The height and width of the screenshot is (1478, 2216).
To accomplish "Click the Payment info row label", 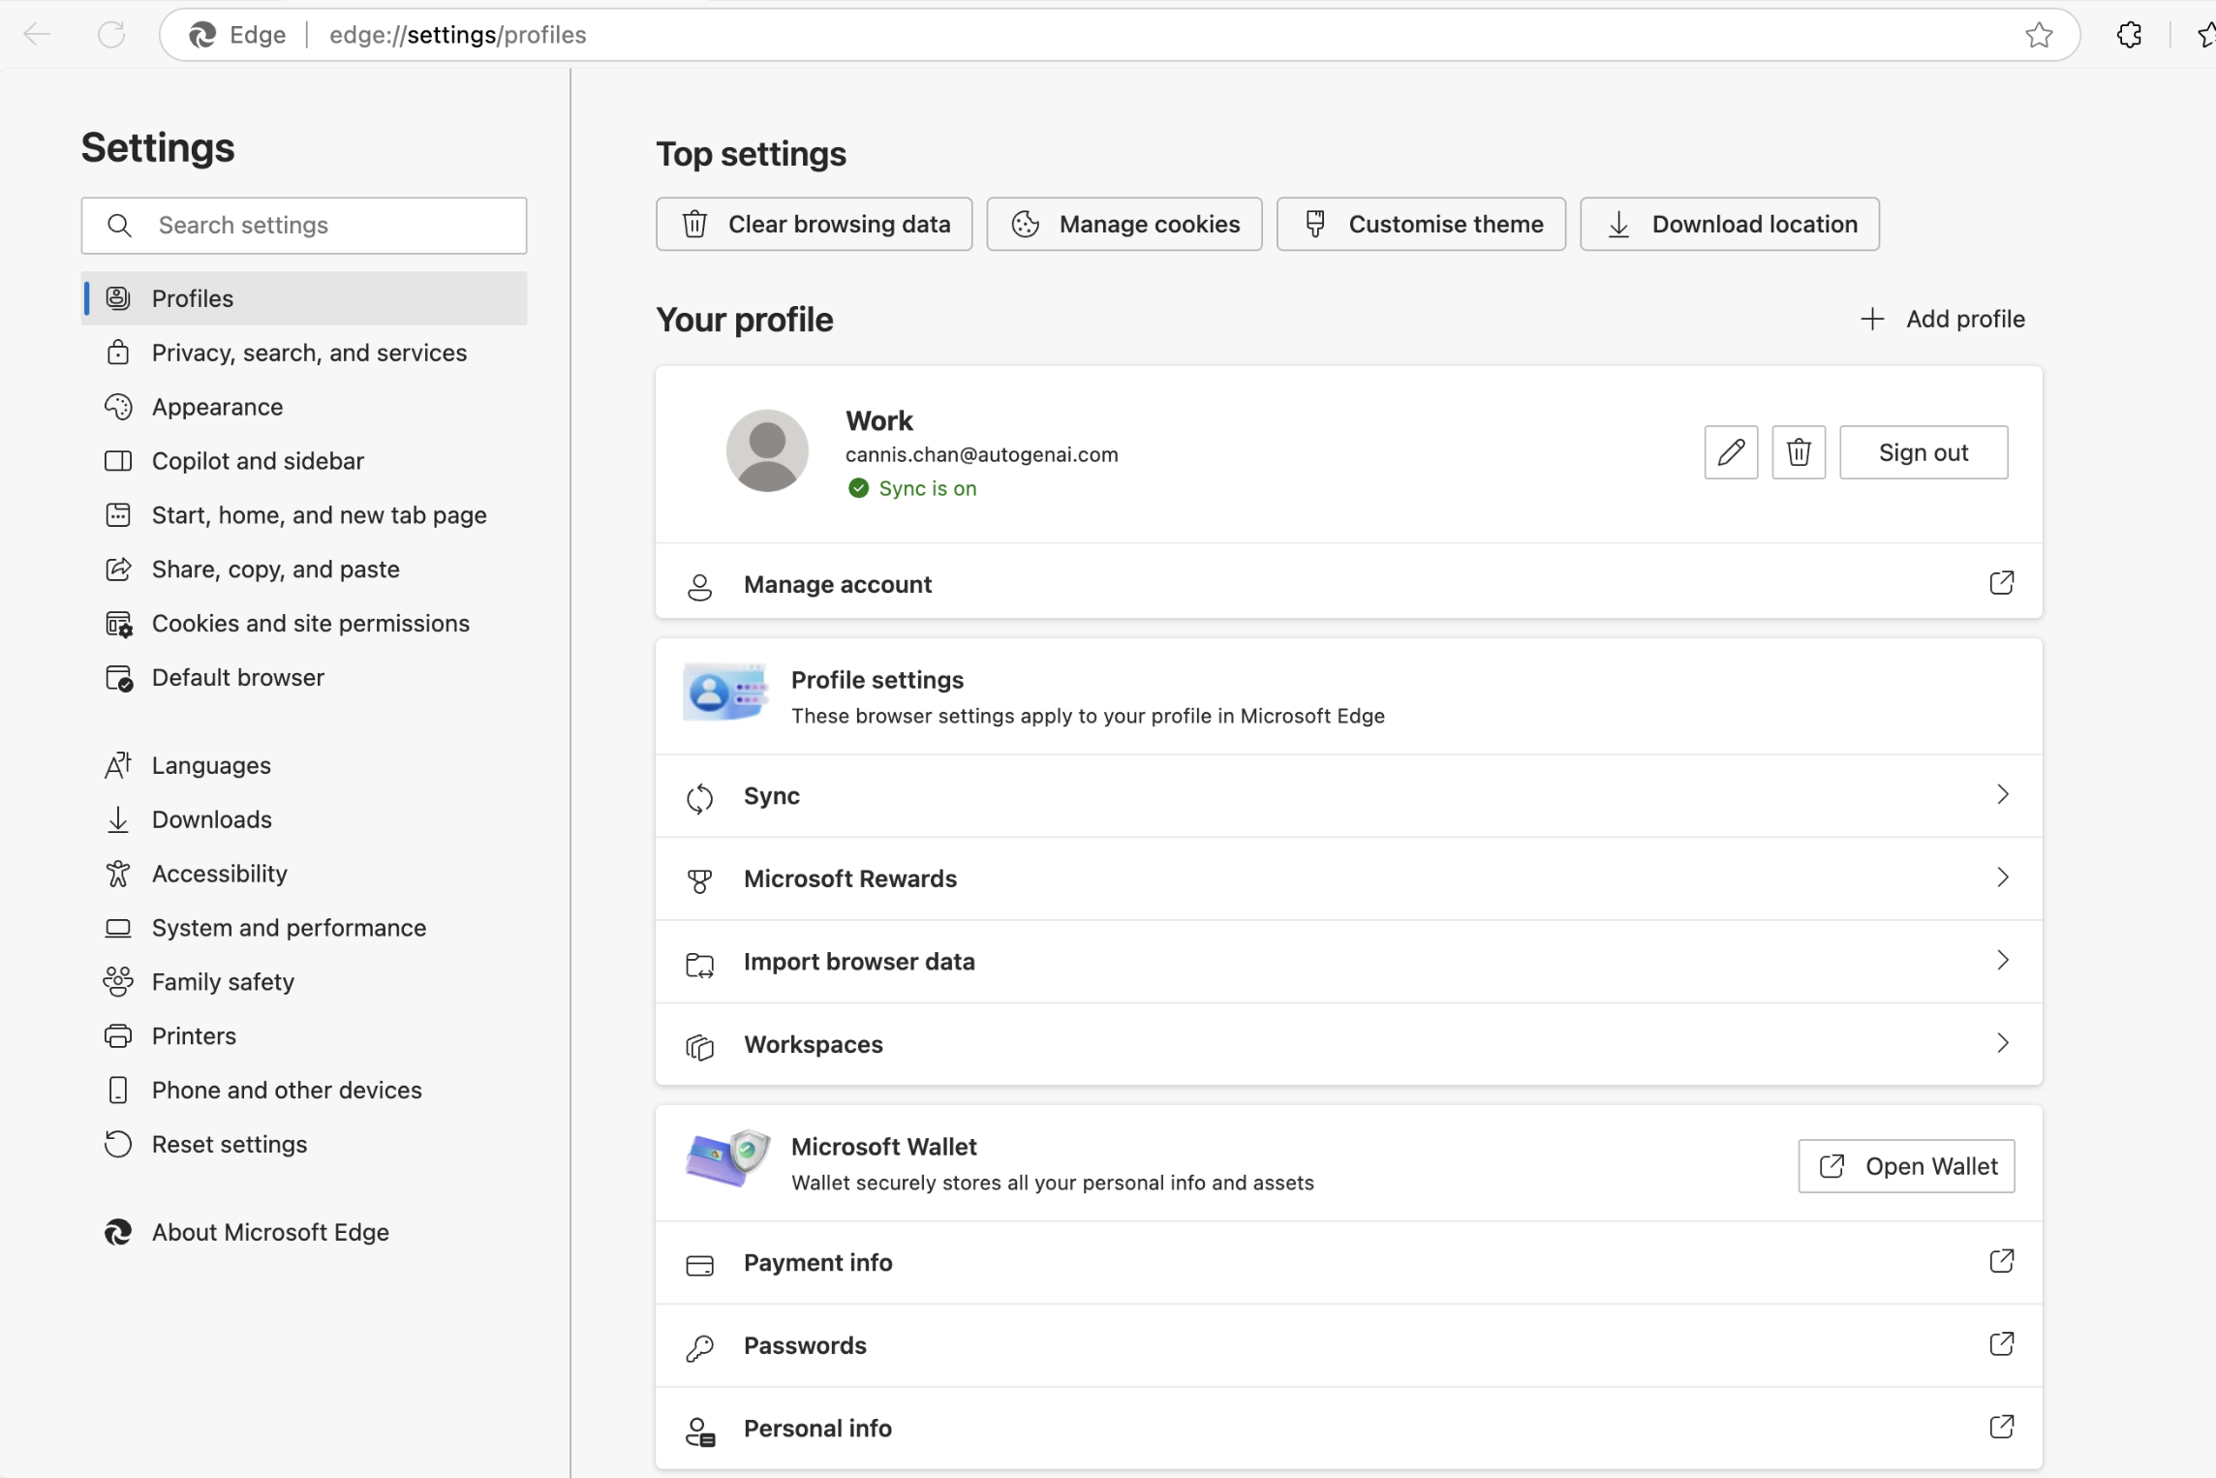I will (817, 1262).
